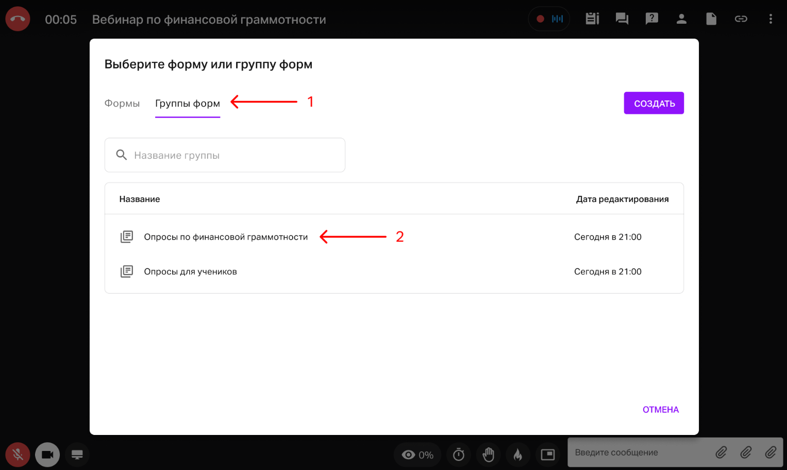Open the three-dot more options menu
787x470 pixels.
pyautogui.click(x=771, y=19)
